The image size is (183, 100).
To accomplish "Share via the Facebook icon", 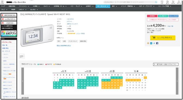I will (157, 43).
